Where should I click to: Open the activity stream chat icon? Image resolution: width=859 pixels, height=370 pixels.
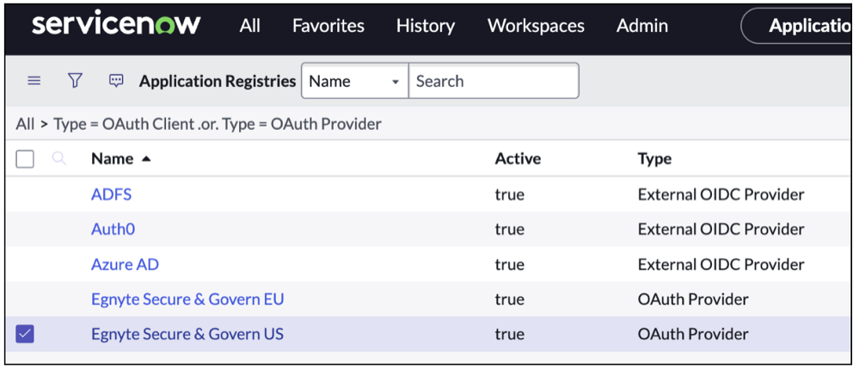pos(116,81)
